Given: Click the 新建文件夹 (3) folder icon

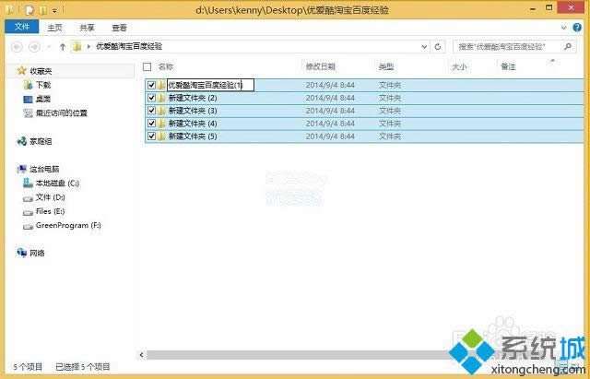Looking at the screenshot, I should click(x=161, y=111).
